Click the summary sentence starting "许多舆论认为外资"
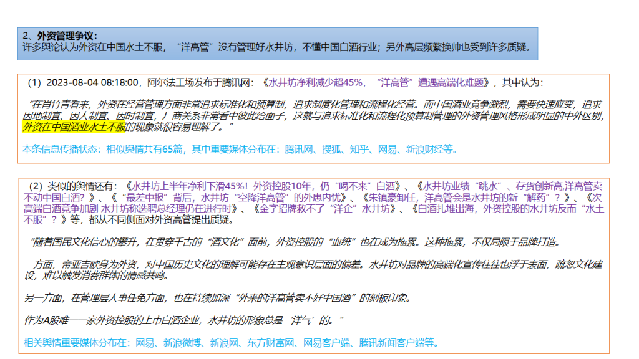Viewport: 639px width, 359px height. click(x=275, y=47)
